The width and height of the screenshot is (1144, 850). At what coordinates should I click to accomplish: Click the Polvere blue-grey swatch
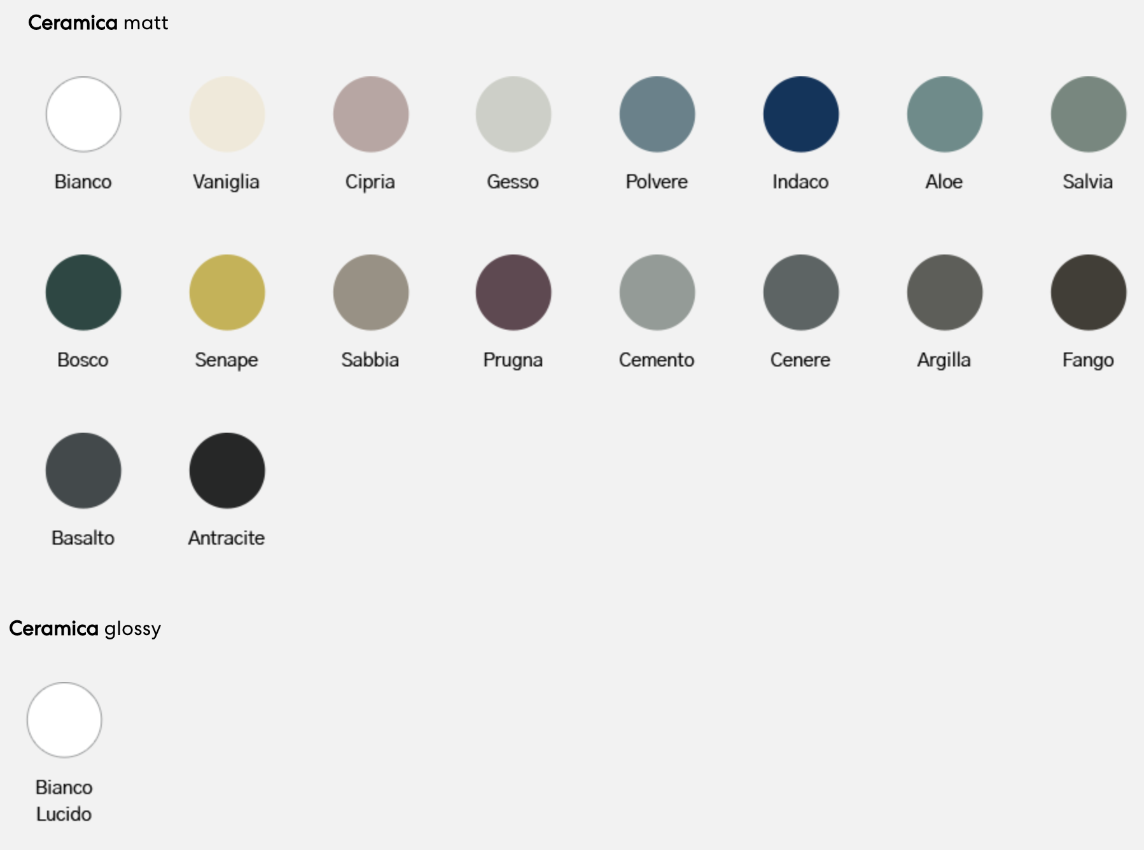pyautogui.click(x=657, y=115)
